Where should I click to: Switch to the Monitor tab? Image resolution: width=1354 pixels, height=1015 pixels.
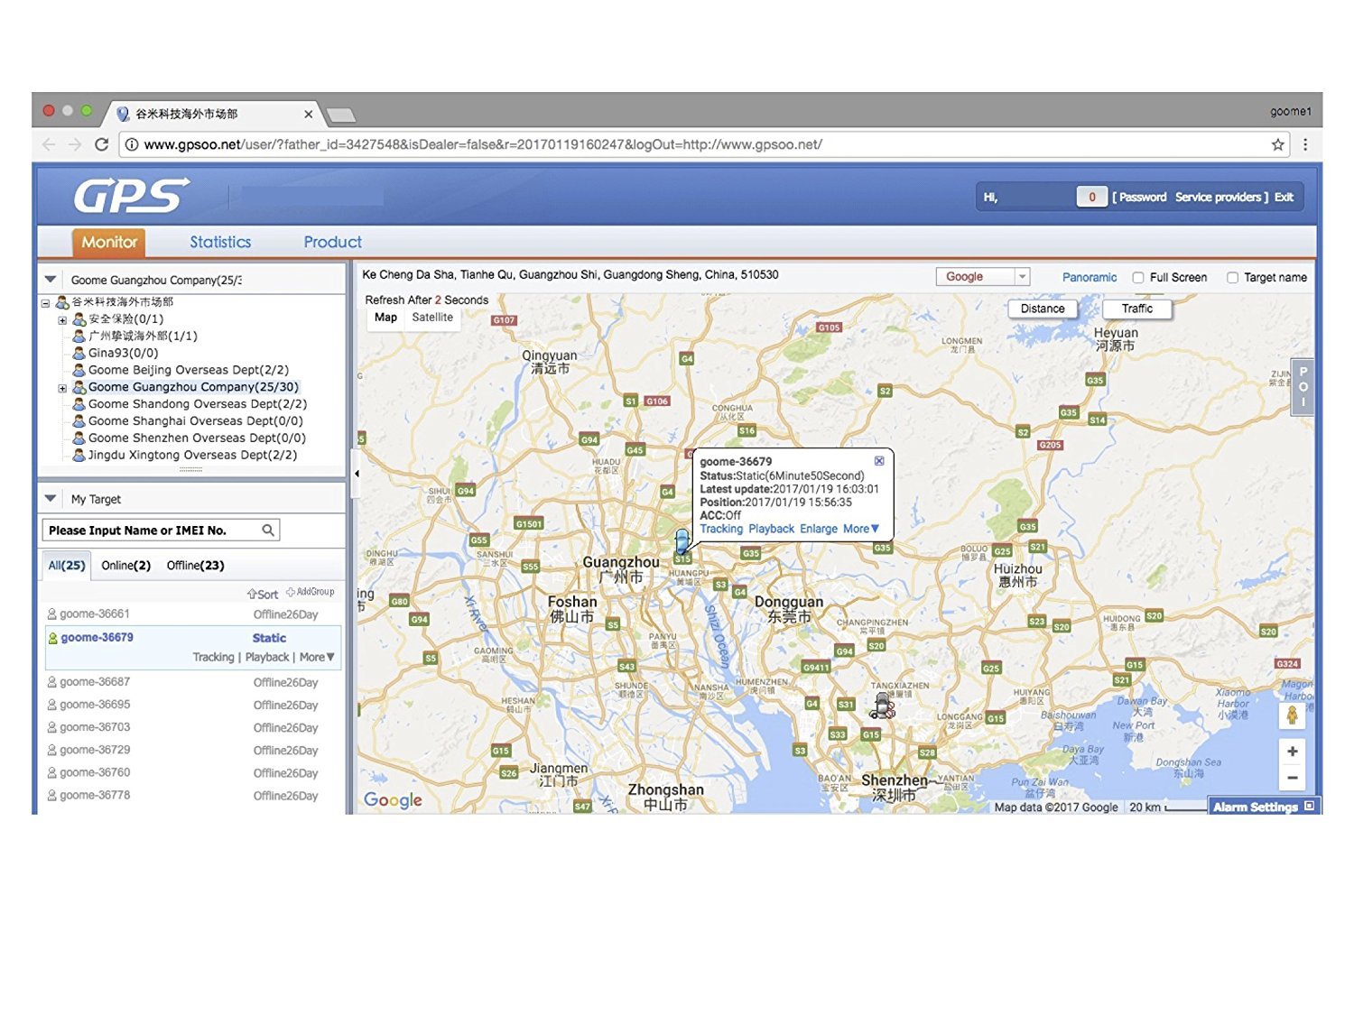(109, 242)
